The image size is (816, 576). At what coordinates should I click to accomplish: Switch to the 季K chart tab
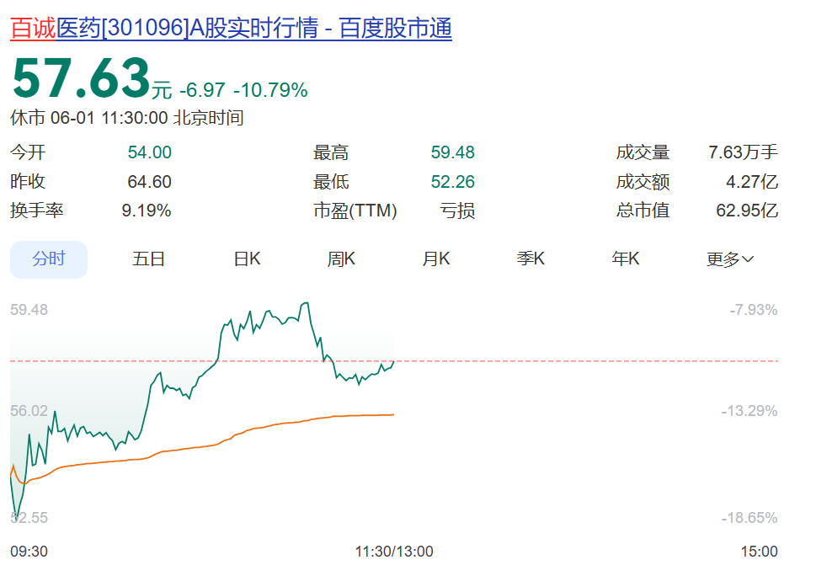(x=531, y=259)
